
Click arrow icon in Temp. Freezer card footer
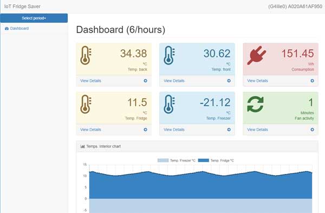[229, 130]
